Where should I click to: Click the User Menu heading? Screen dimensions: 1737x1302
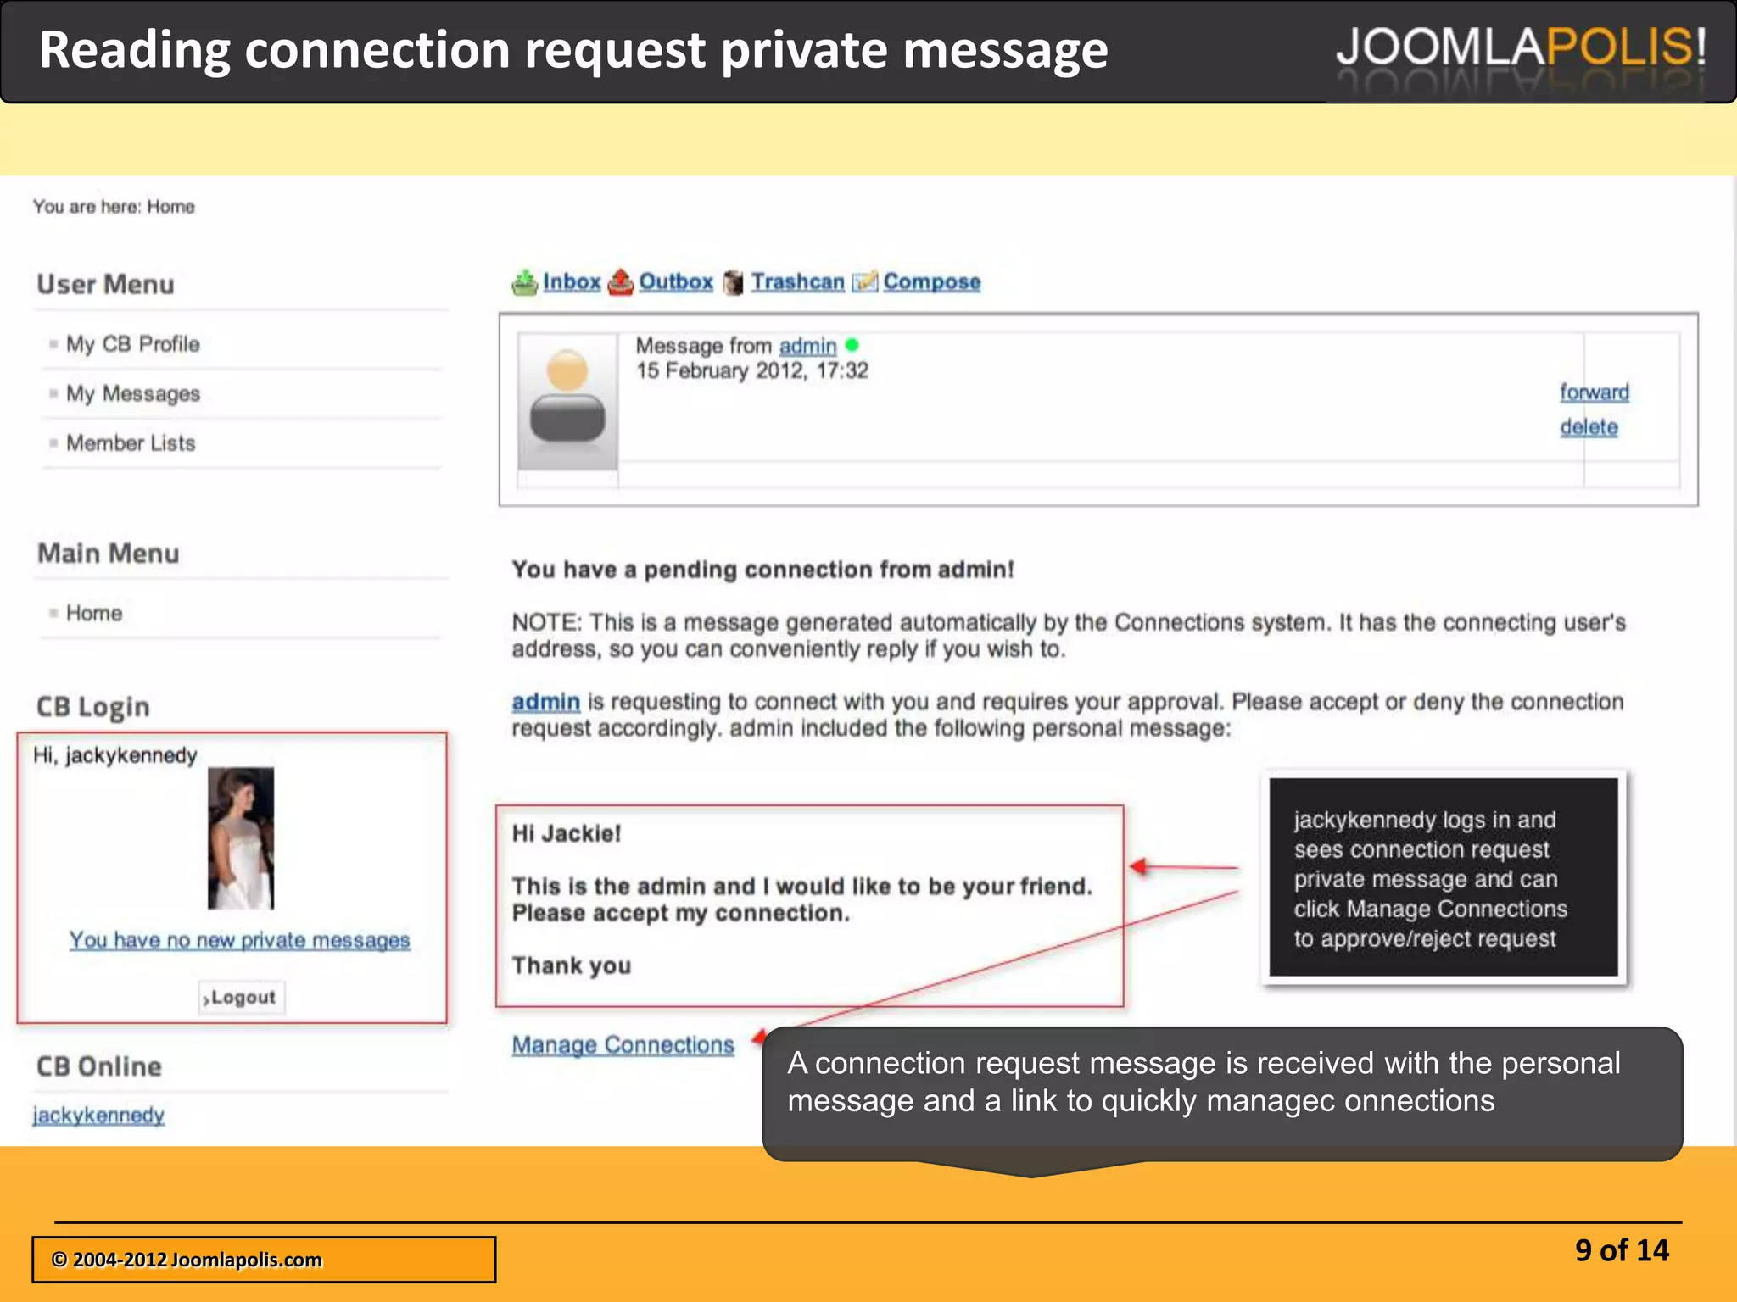[x=106, y=285]
